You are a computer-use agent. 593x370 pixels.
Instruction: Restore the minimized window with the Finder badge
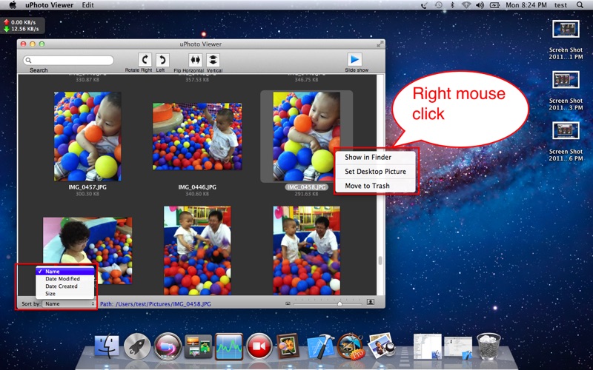(428, 346)
